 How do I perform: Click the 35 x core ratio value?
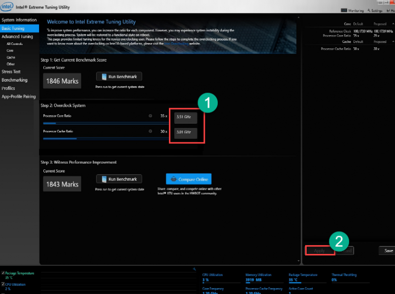click(164, 116)
